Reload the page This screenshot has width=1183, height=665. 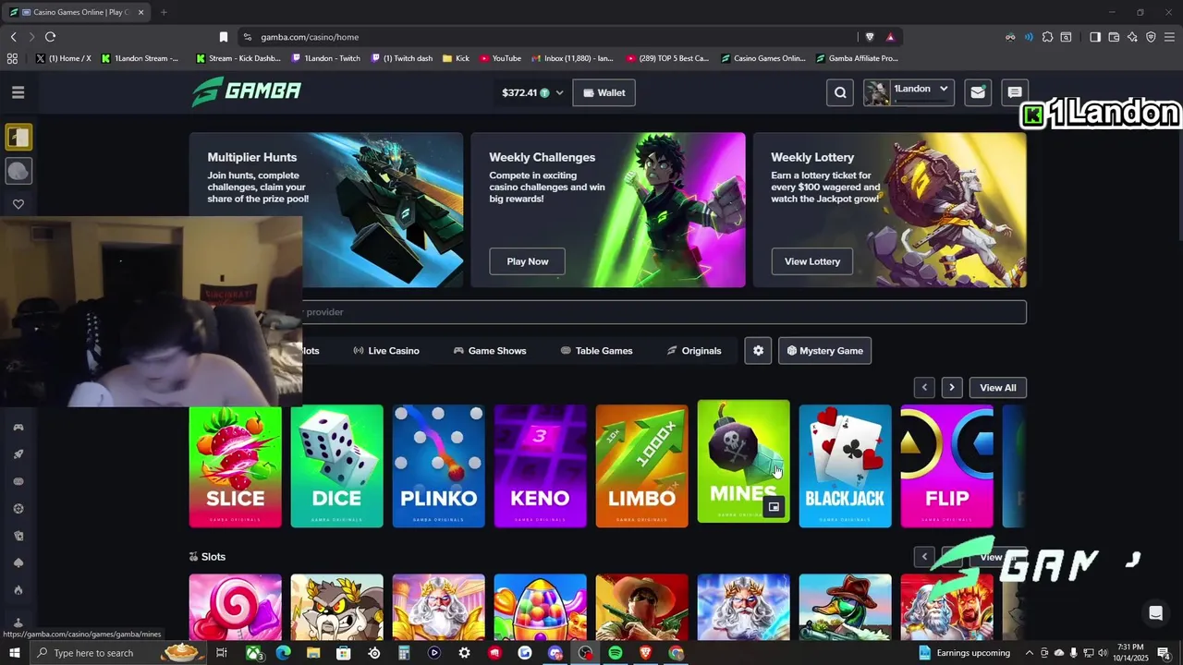[50, 37]
